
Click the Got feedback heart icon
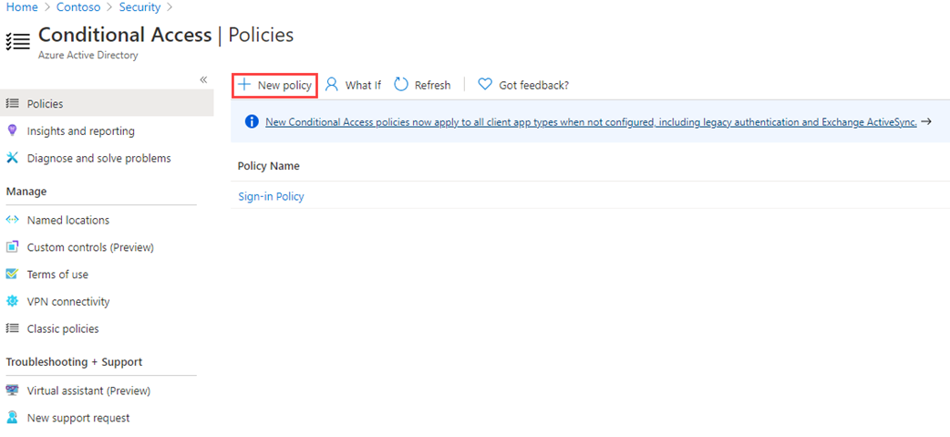click(x=485, y=85)
